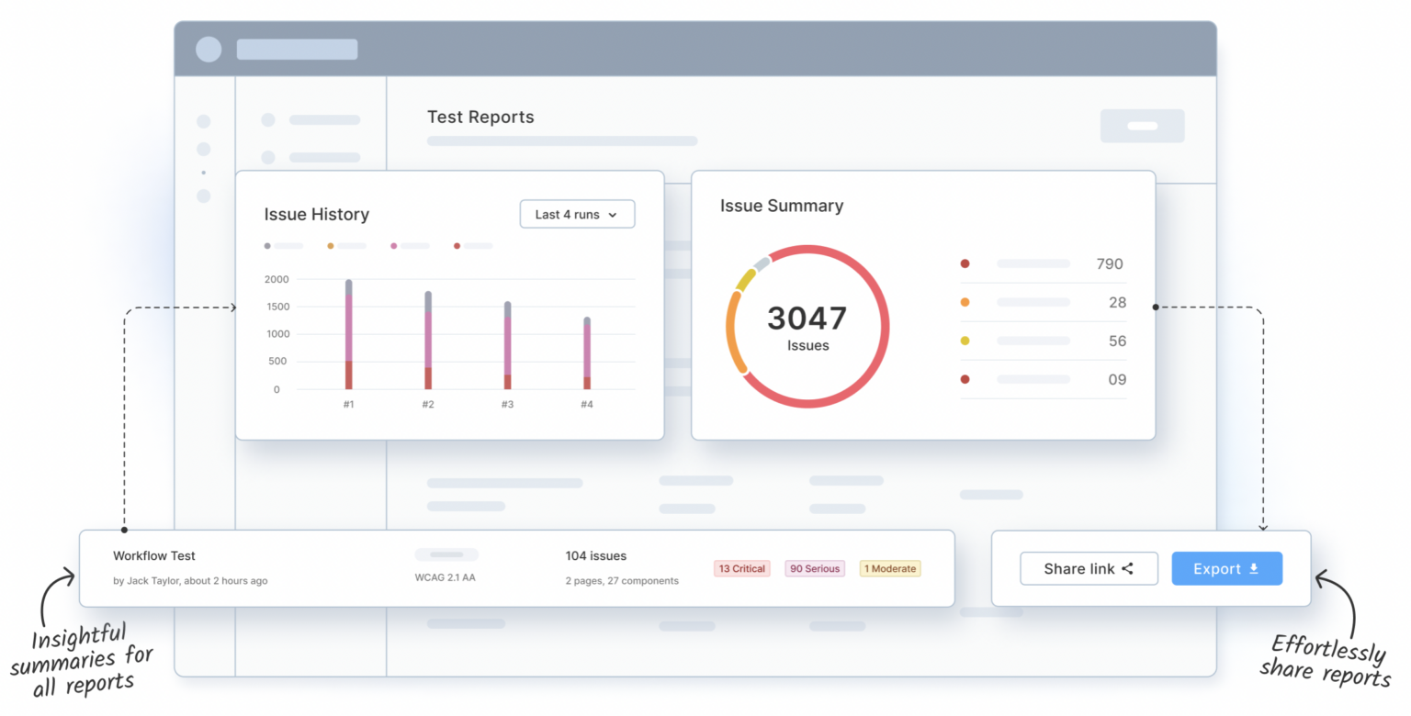Click the topmost icon in the left sidebar

coord(204,120)
